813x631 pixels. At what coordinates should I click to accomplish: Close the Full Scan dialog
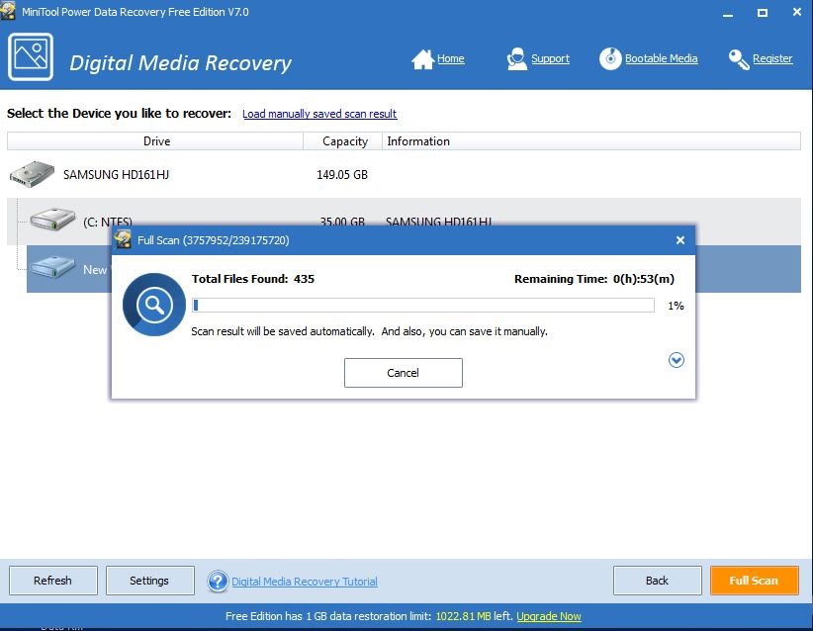coord(680,240)
